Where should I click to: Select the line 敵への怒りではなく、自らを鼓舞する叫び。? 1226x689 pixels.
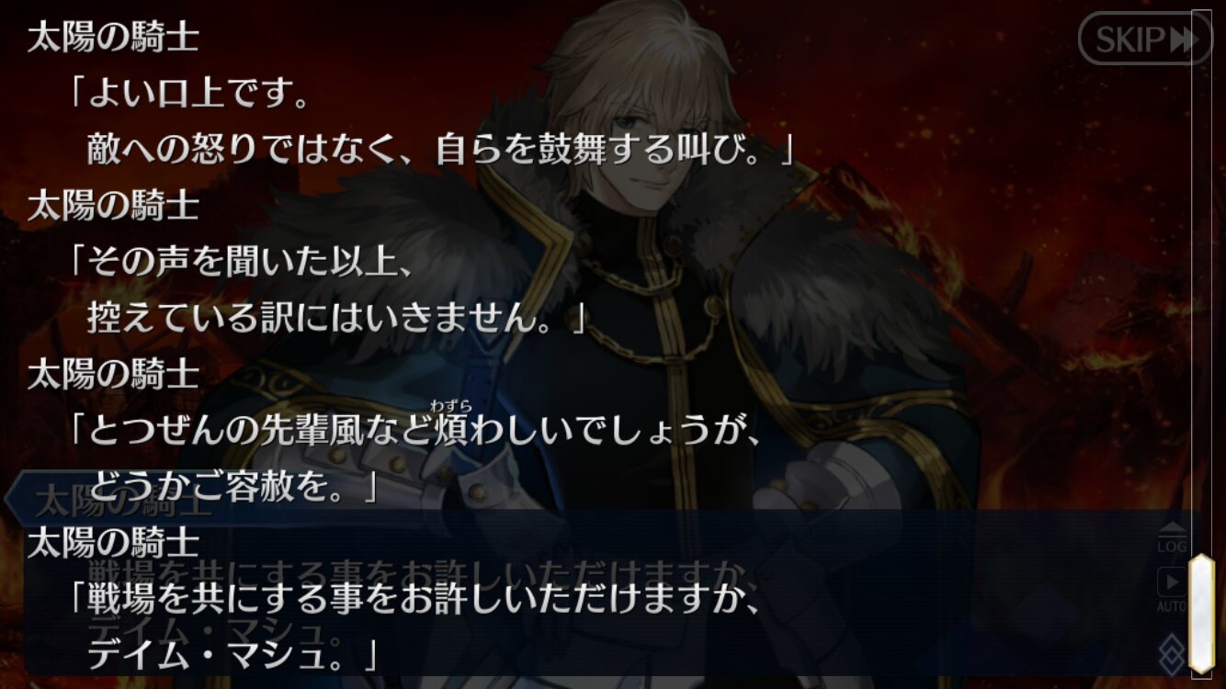[x=440, y=148]
